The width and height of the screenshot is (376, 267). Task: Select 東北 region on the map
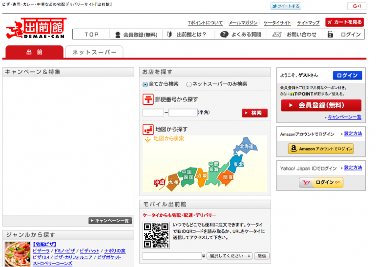click(237, 164)
